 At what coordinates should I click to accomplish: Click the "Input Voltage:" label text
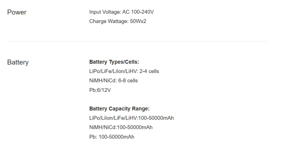[105, 12]
